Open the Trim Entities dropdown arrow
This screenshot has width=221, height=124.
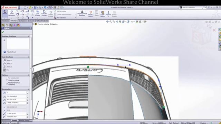point(38,18)
